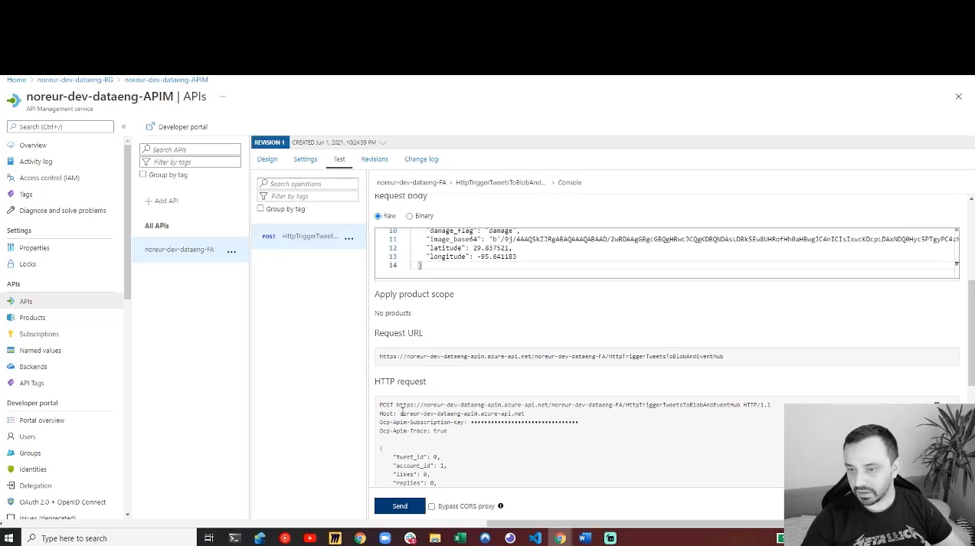Screen dimensions: 975x546
Task: Open the Delegation icon
Action: click(x=11, y=486)
